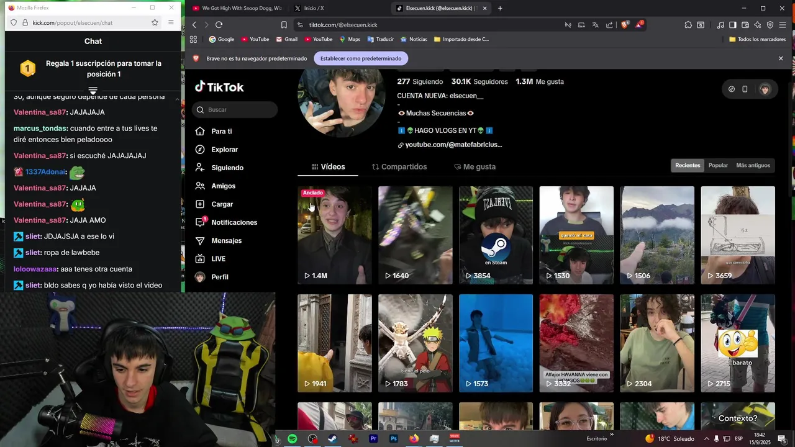
Task: Click the TikTok logo
Action: click(x=219, y=87)
